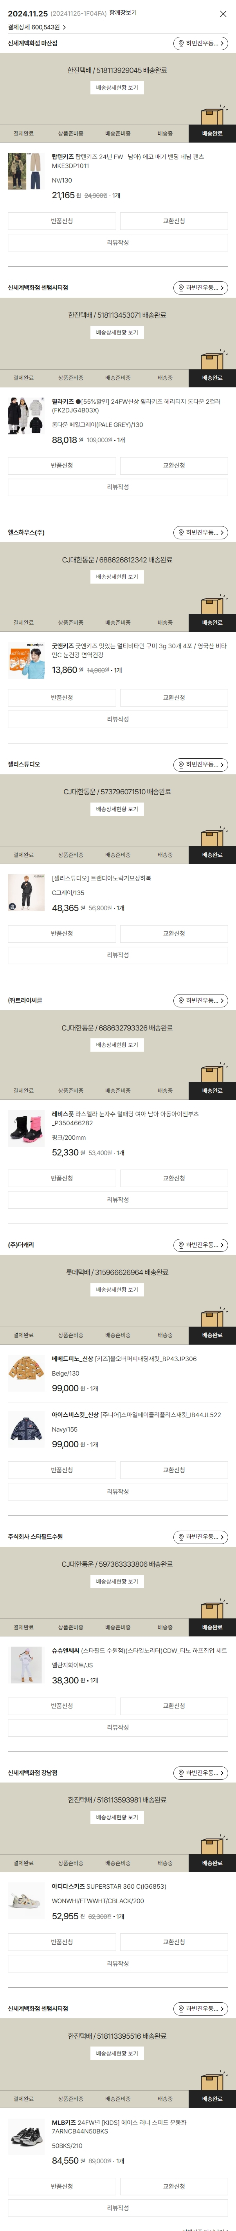View 배송상세현황 for CJ대한통운 573796071510
Viewport: 236px width, 2231px height.
(117, 809)
